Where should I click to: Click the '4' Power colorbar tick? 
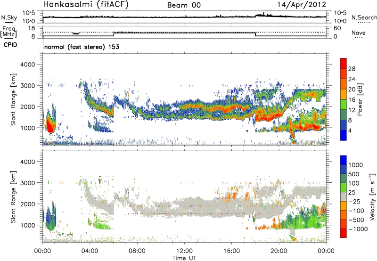[x=350, y=131]
